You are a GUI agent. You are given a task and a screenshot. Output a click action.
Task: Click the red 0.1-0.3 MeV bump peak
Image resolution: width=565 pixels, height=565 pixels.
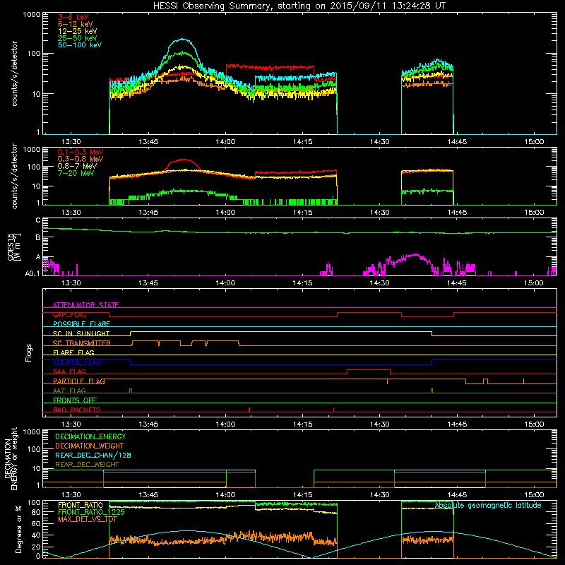[184, 160]
